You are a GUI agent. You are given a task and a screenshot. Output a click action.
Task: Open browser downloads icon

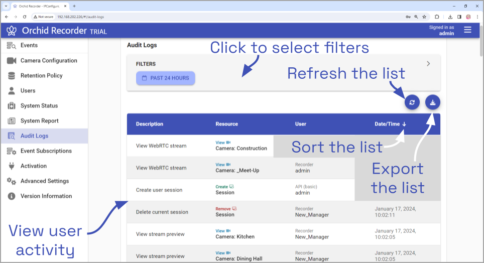[x=450, y=17]
